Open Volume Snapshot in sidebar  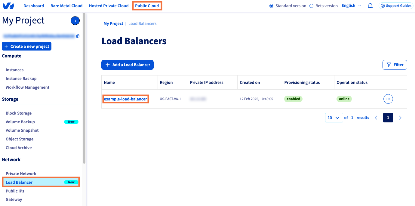tap(22, 130)
